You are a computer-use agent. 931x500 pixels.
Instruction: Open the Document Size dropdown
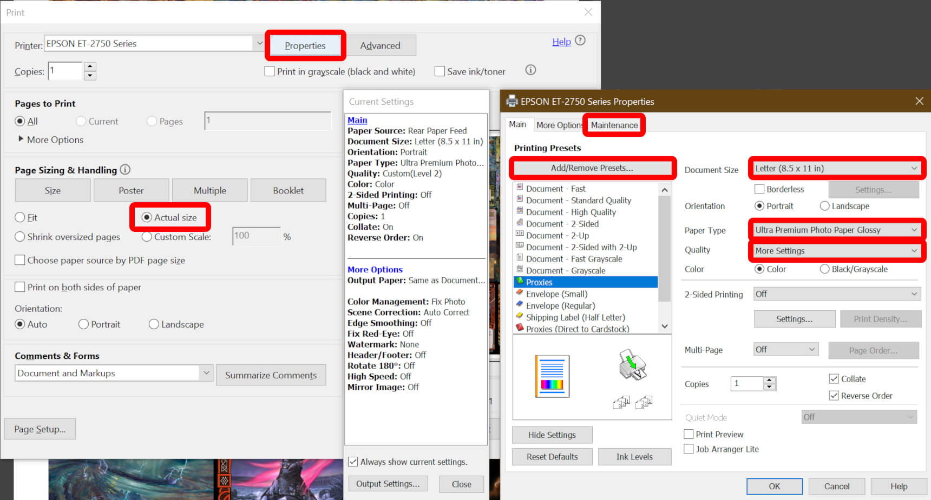tap(836, 169)
